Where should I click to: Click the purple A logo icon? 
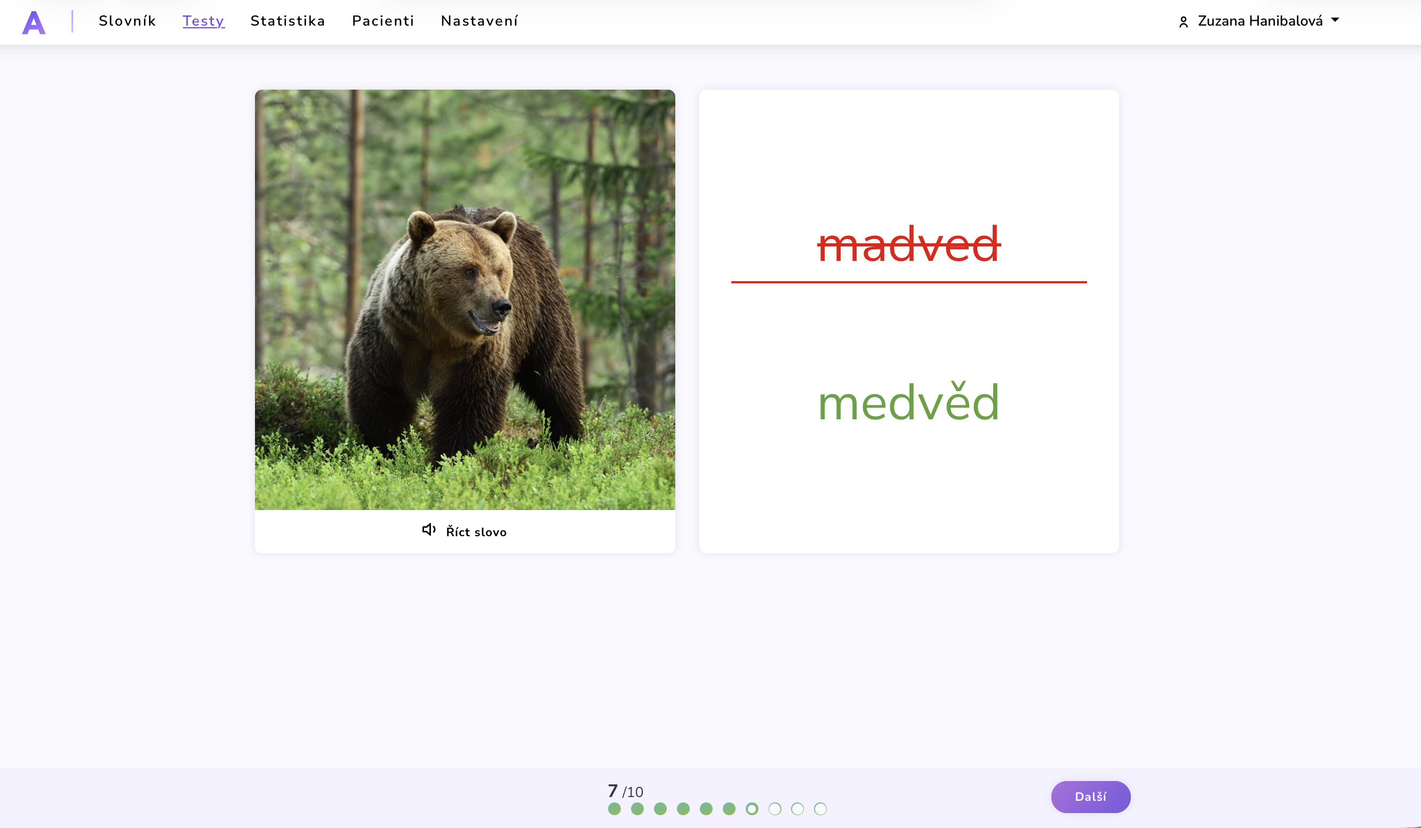tap(33, 22)
